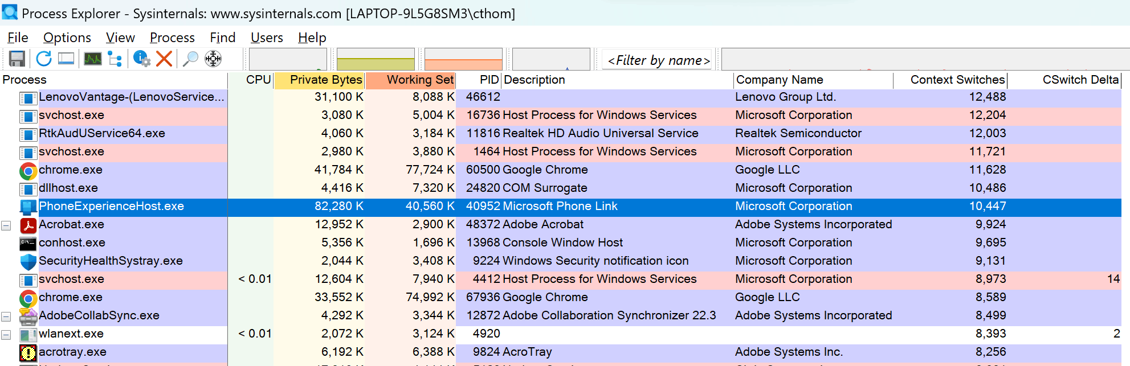
Task: Toggle the lower pane view icon
Action: click(x=66, y=59)
